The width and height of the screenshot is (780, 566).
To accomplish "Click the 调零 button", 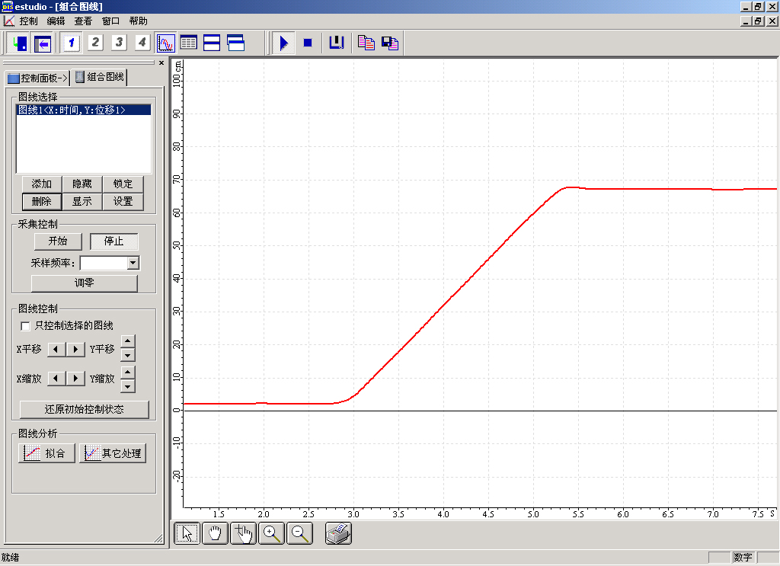I will coord(84,283).
